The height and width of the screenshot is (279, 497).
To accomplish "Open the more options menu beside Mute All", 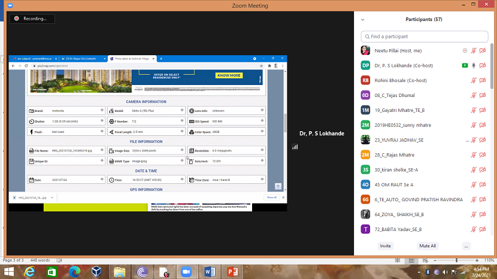I will [x=466, y=246].
